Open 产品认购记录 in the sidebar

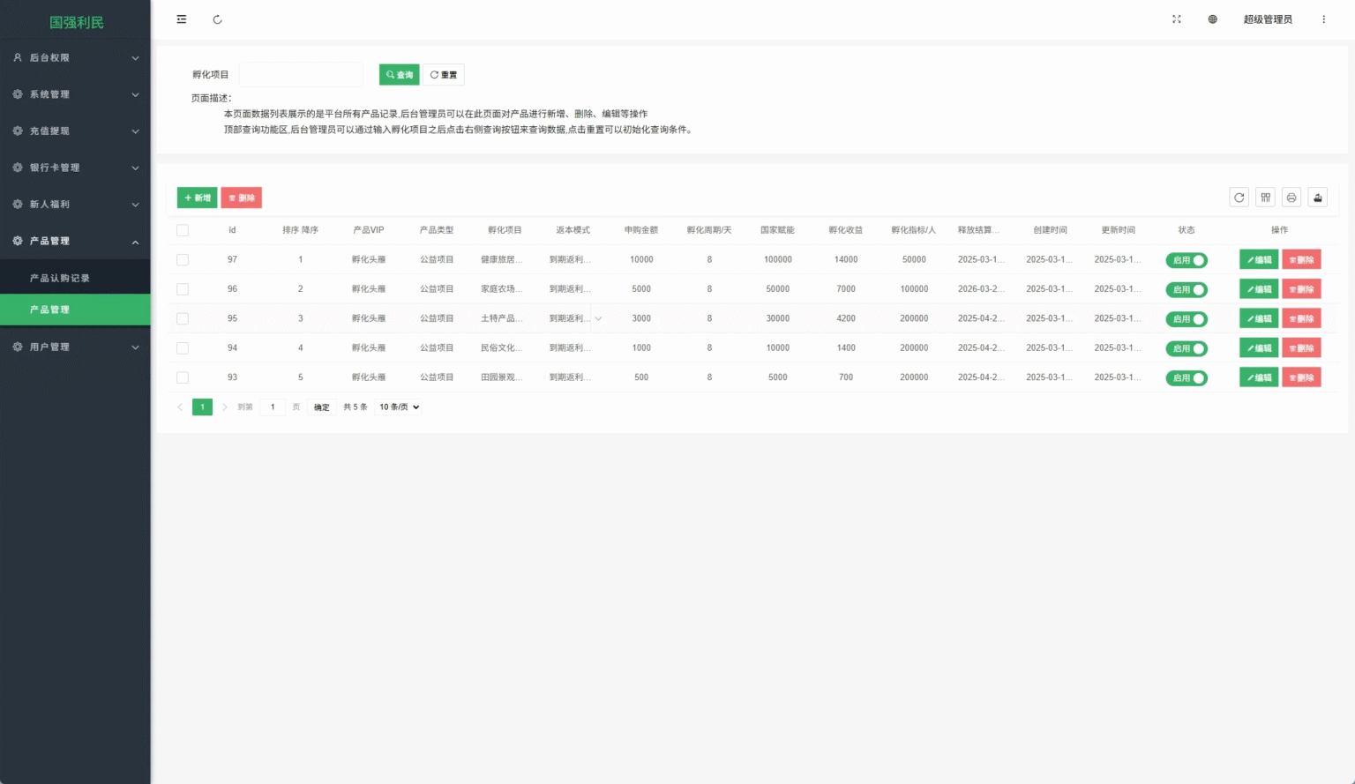[x=60, y=279]
